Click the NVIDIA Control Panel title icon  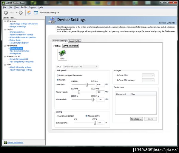coord(3,3)
